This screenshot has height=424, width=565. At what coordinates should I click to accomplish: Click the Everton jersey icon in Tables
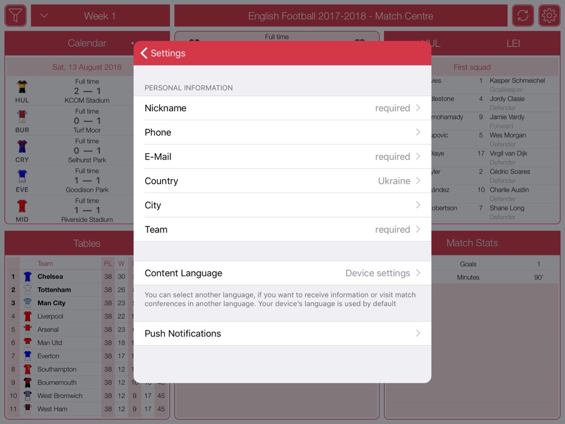27,356
